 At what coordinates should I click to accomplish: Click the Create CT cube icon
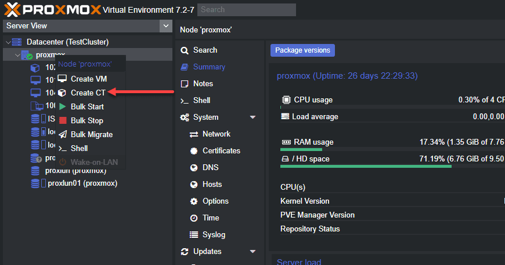point(62,93)
